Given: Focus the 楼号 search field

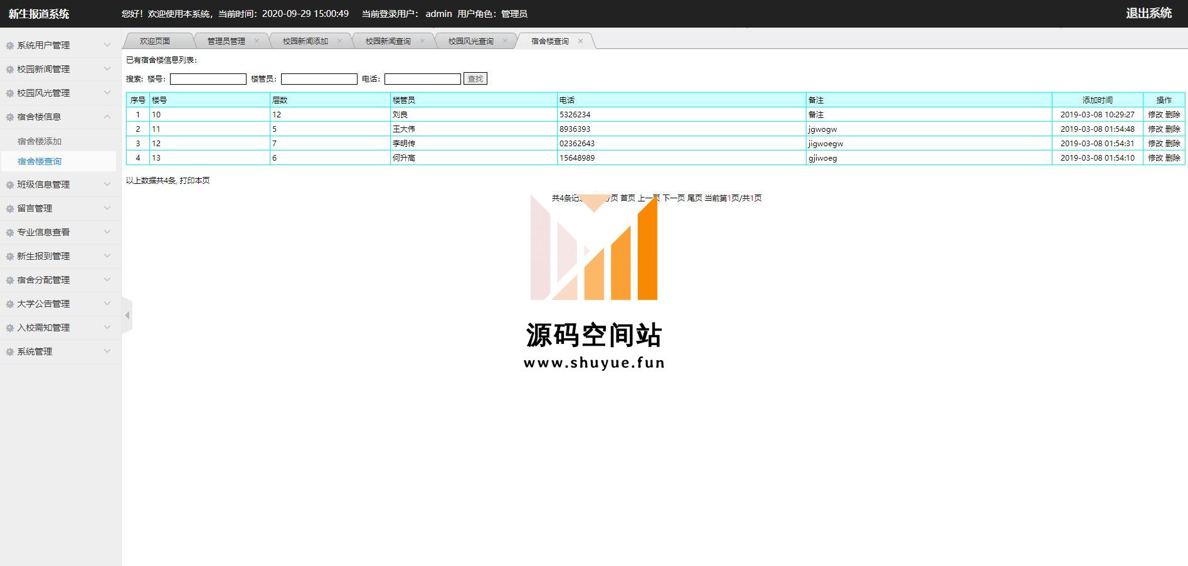Looking at the screenshot, I should pyautogui.click(x=208, y=79).
